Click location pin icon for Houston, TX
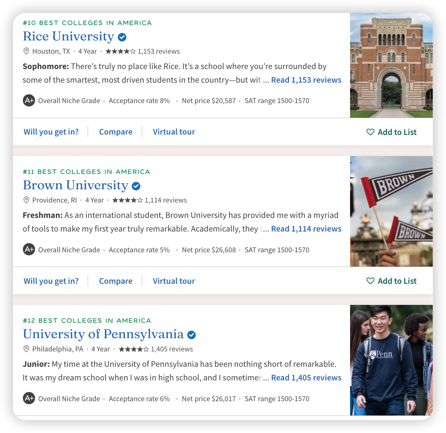 [x=26, y=51]
